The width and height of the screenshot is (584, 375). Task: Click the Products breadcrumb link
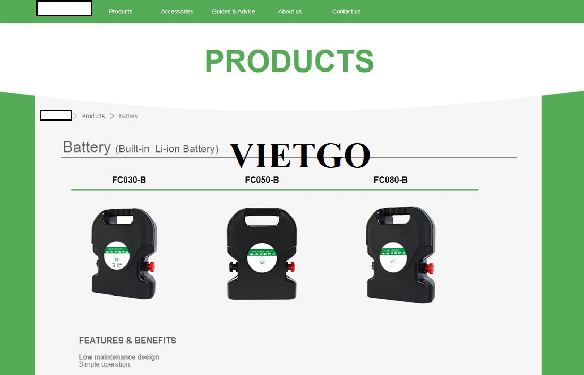(93, 116)
